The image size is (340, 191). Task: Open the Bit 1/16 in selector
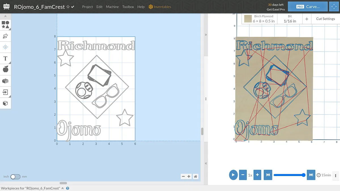coord(290,19)
